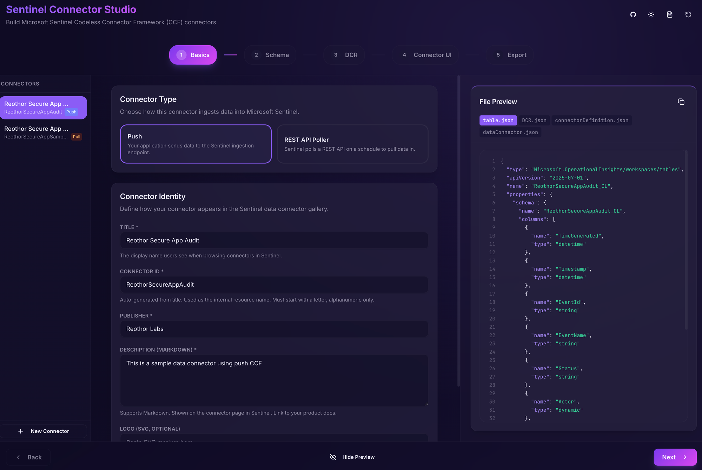
Task: Open the GitHub repository icon
Action: [633, 14]
